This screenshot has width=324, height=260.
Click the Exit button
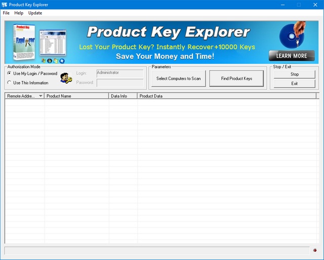pyautogui.click(x=295, y=84)
